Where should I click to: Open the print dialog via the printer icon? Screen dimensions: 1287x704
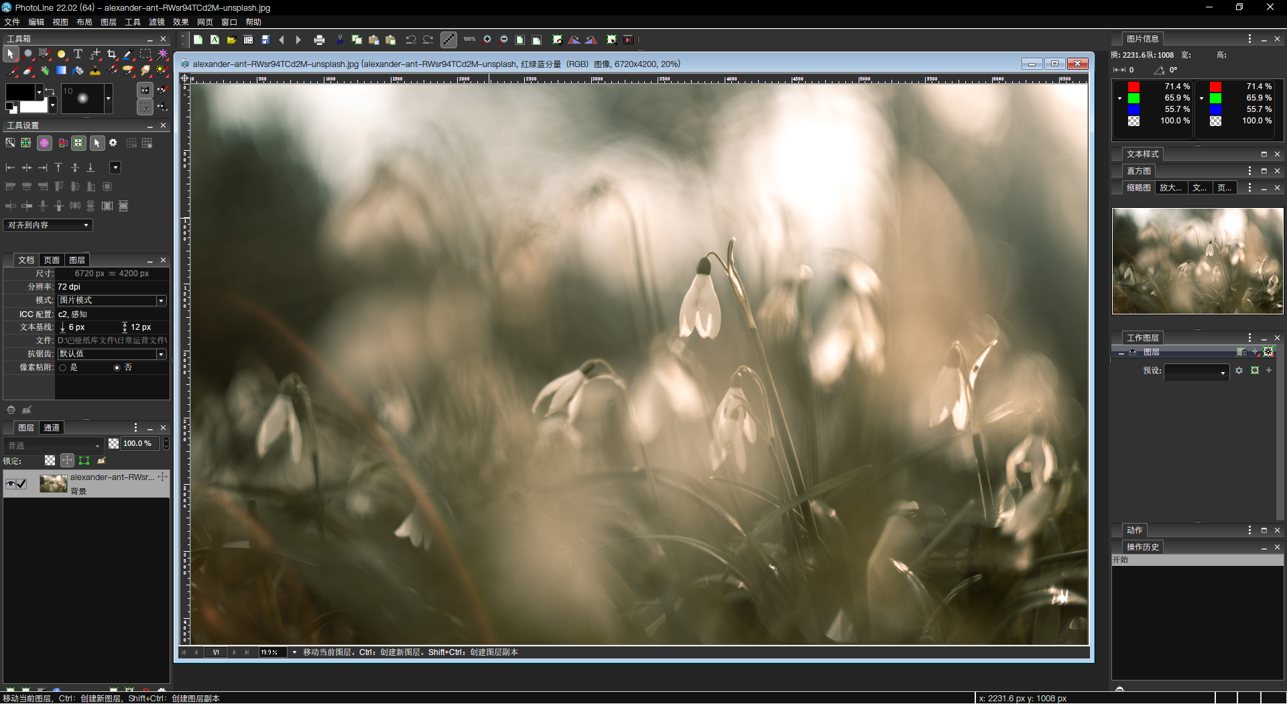[320, 40]
